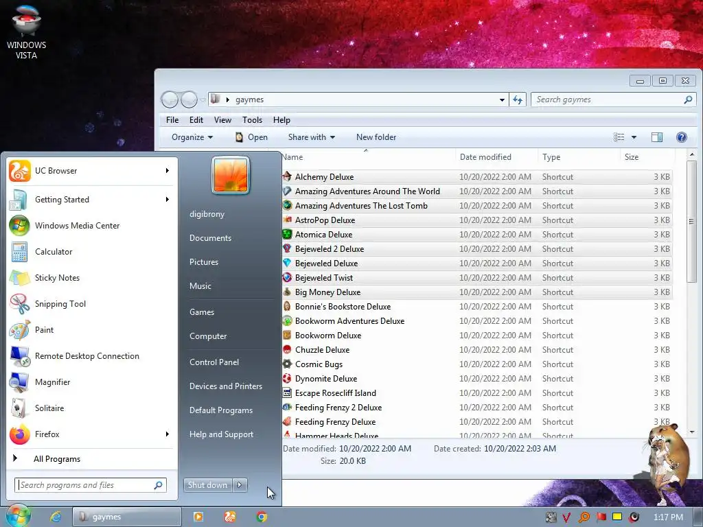Open the media player taskbar icon
Viewport: 703px width, 527px height.
coord(198,517)
